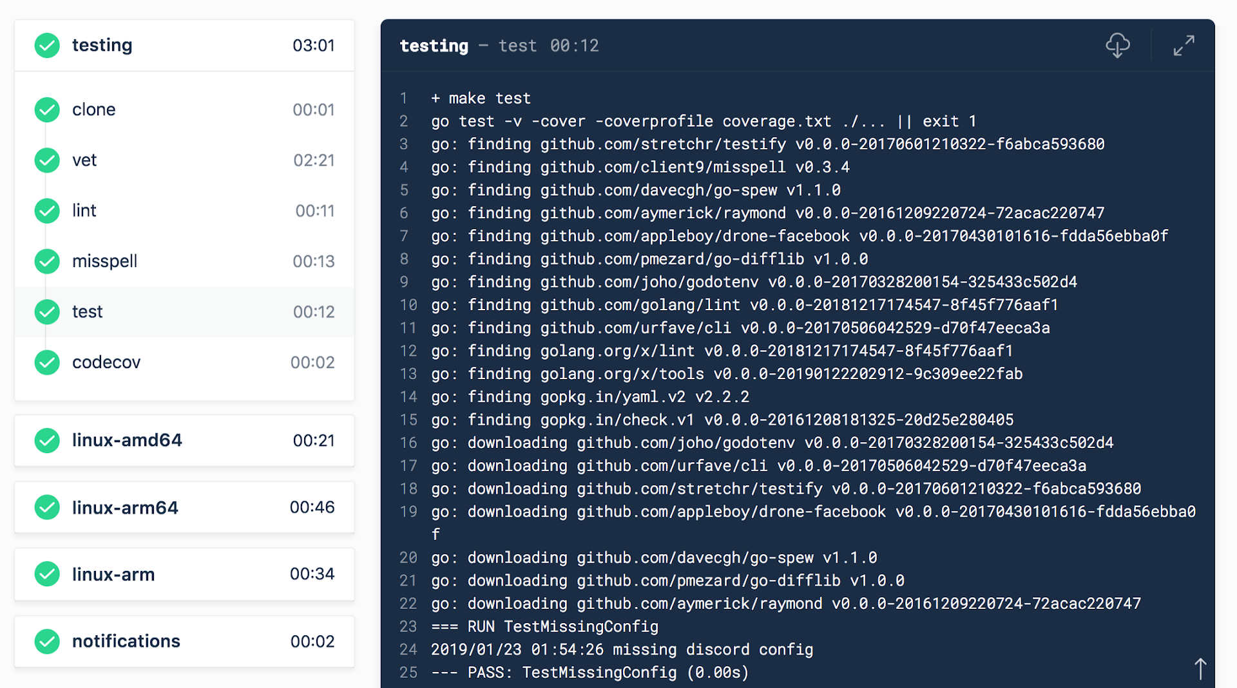Click the 00:34 duration of linux-arm
This screenshot has height=688, width=1237.
[312, 574]
